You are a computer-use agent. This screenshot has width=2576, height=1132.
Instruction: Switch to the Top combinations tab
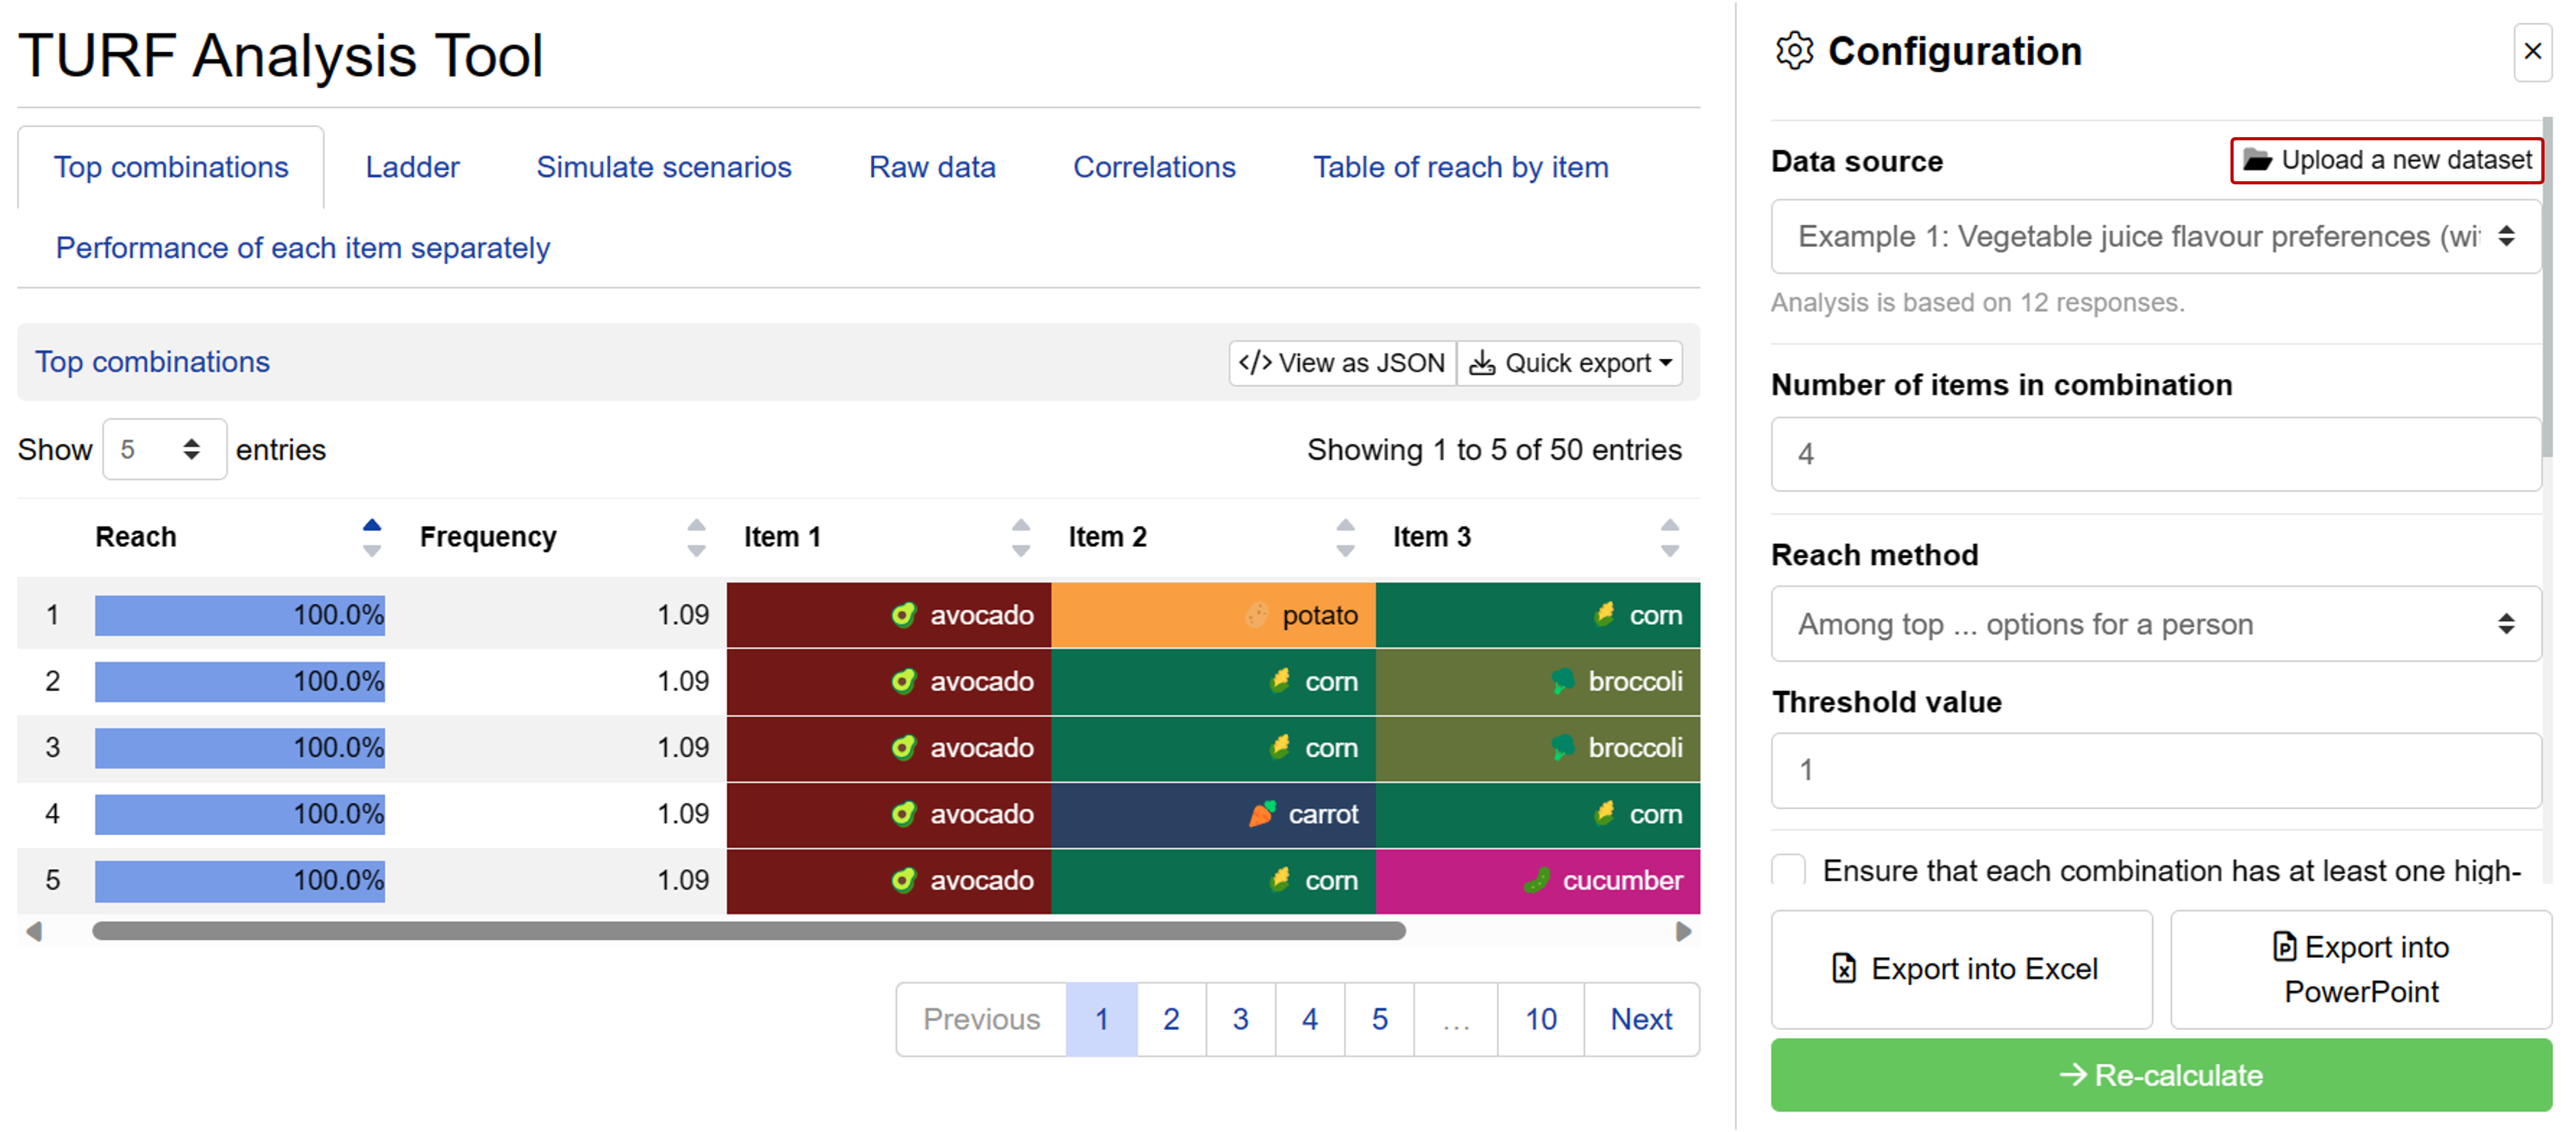(x=171, y=167)
